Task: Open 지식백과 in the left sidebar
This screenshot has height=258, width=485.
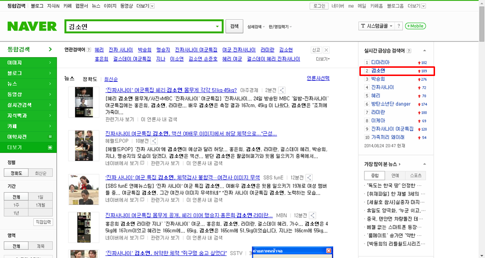Action: coord(29,116)
